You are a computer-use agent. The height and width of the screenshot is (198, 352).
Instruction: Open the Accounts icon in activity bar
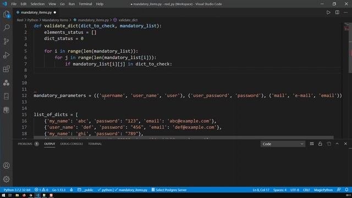[6, 166]
